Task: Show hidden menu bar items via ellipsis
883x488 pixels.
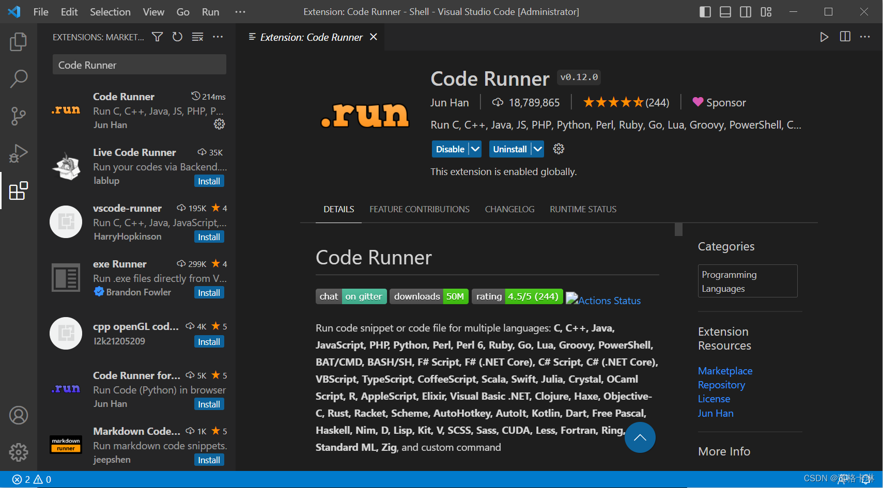Action: [240, 12]
